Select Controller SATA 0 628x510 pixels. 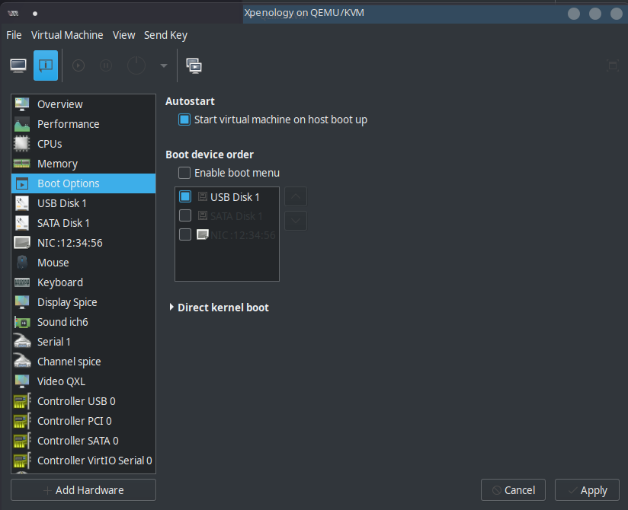(83, 441)
